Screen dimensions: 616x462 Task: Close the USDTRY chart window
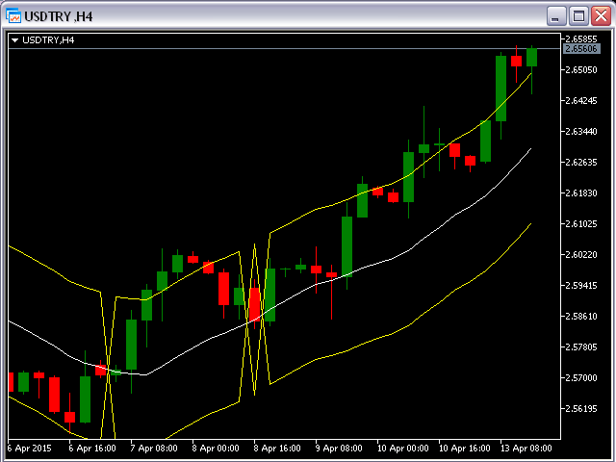(x=601, y=16)
